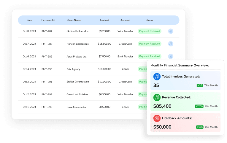
Task: Click GreenLeaf Builders client name
Action: [x=77, y=94]
